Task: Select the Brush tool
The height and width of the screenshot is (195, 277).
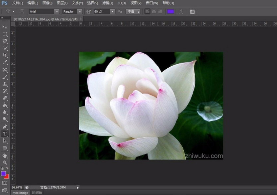Action: (x=5, y=77)
